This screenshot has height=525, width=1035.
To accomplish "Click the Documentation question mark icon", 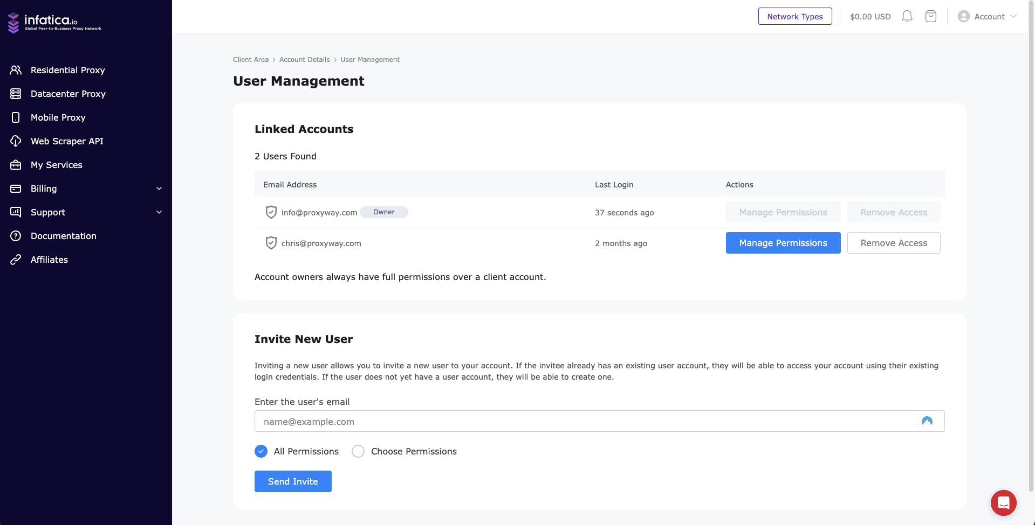I will [x=16, y=236].
